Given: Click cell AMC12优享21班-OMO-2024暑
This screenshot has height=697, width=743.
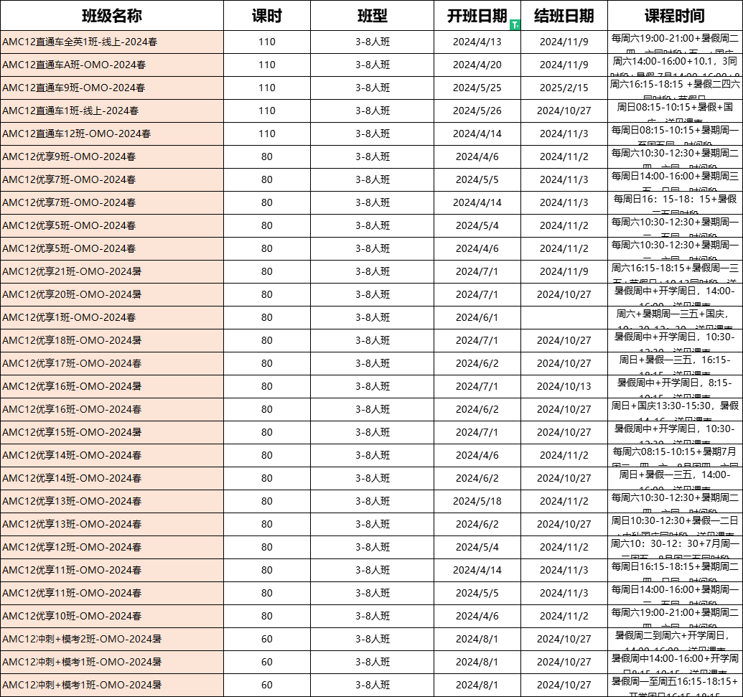Looking at the screenshot, I should (x=112, y=271).
